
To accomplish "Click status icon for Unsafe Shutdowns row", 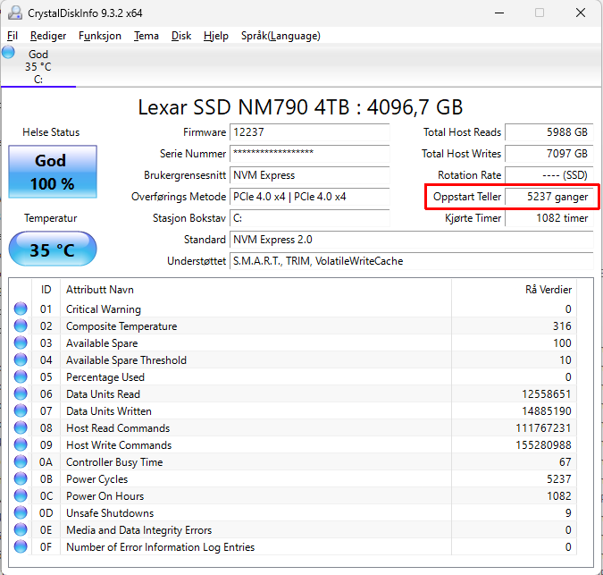I will pyautogui.click(x=21, y=512).
